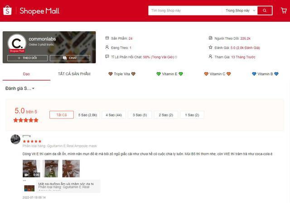Screen dimensions: 290x206
Task: Click the Đang Theo person icon
Action: coord(107,47)
